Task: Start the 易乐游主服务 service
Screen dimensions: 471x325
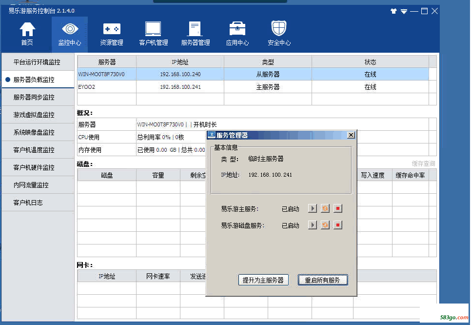Action: (313, 208)
